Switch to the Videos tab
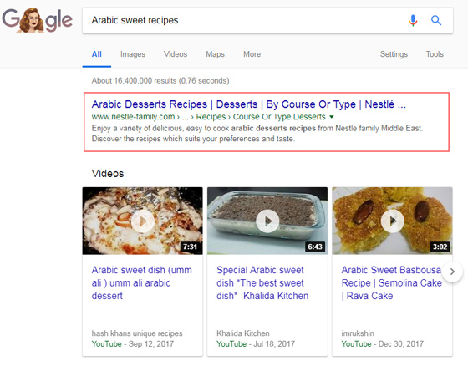Screen dimensions: 468x366 [175, 54]
